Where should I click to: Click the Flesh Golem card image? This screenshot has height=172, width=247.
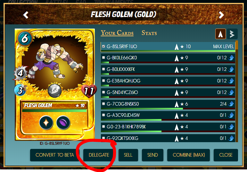[55, 84]
